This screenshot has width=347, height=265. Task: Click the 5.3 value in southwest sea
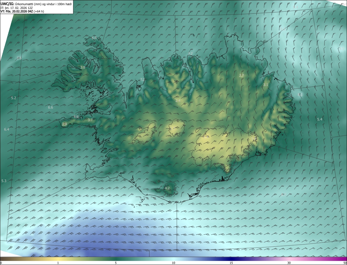[x=4, y=181]
